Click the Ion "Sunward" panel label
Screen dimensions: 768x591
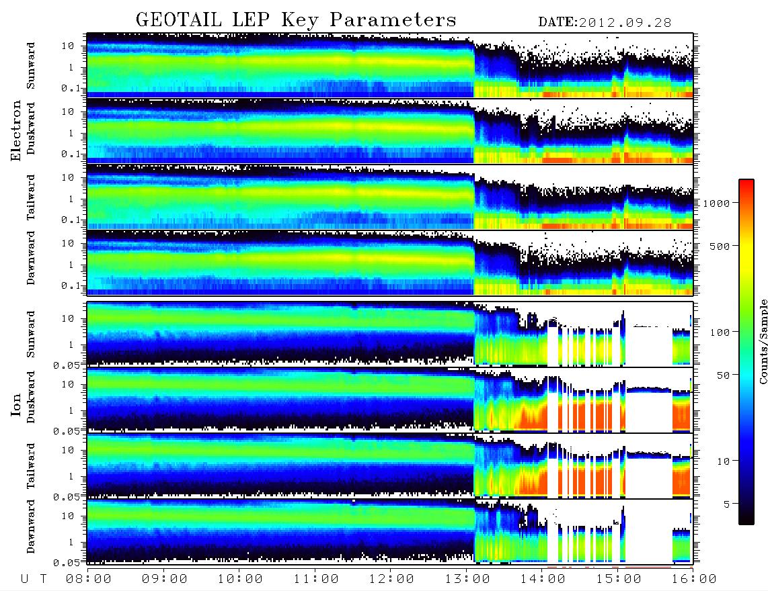click(x=31, y=334)
